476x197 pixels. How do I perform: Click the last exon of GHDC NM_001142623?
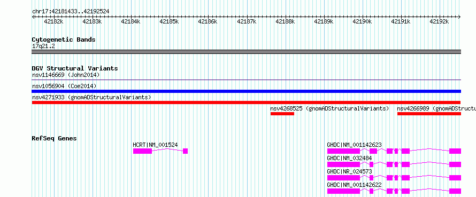pos(455,151)
